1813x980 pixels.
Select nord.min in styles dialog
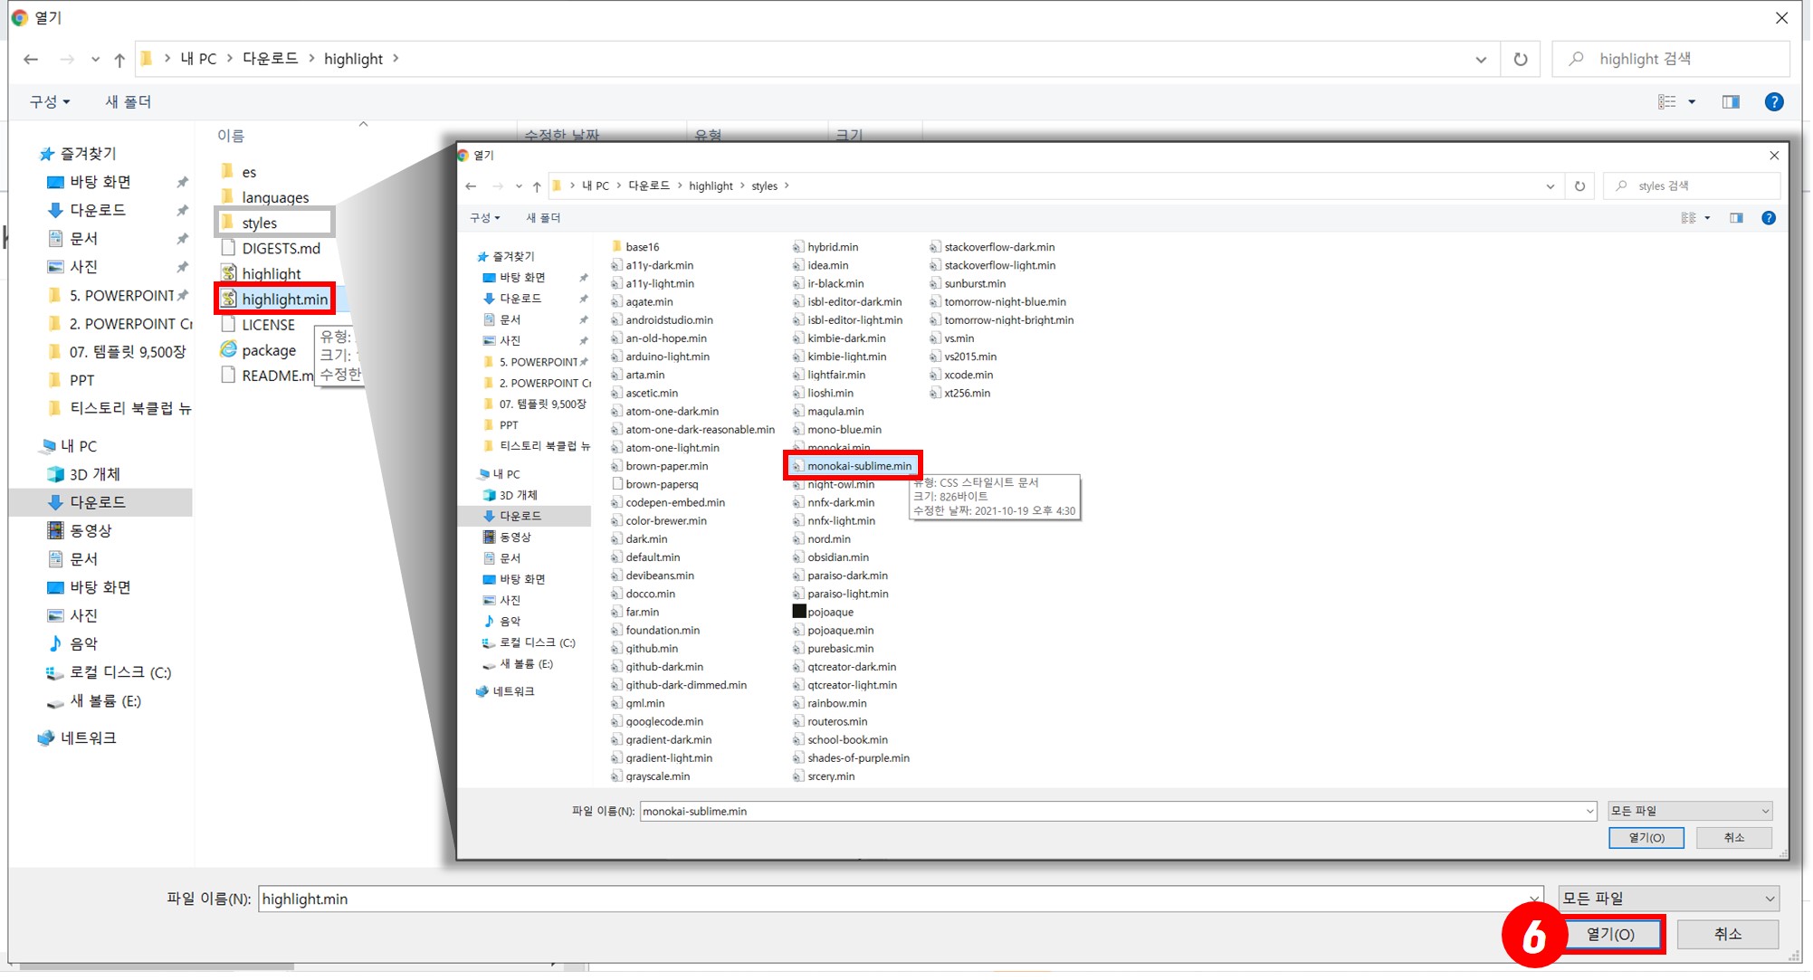[829, 539]
